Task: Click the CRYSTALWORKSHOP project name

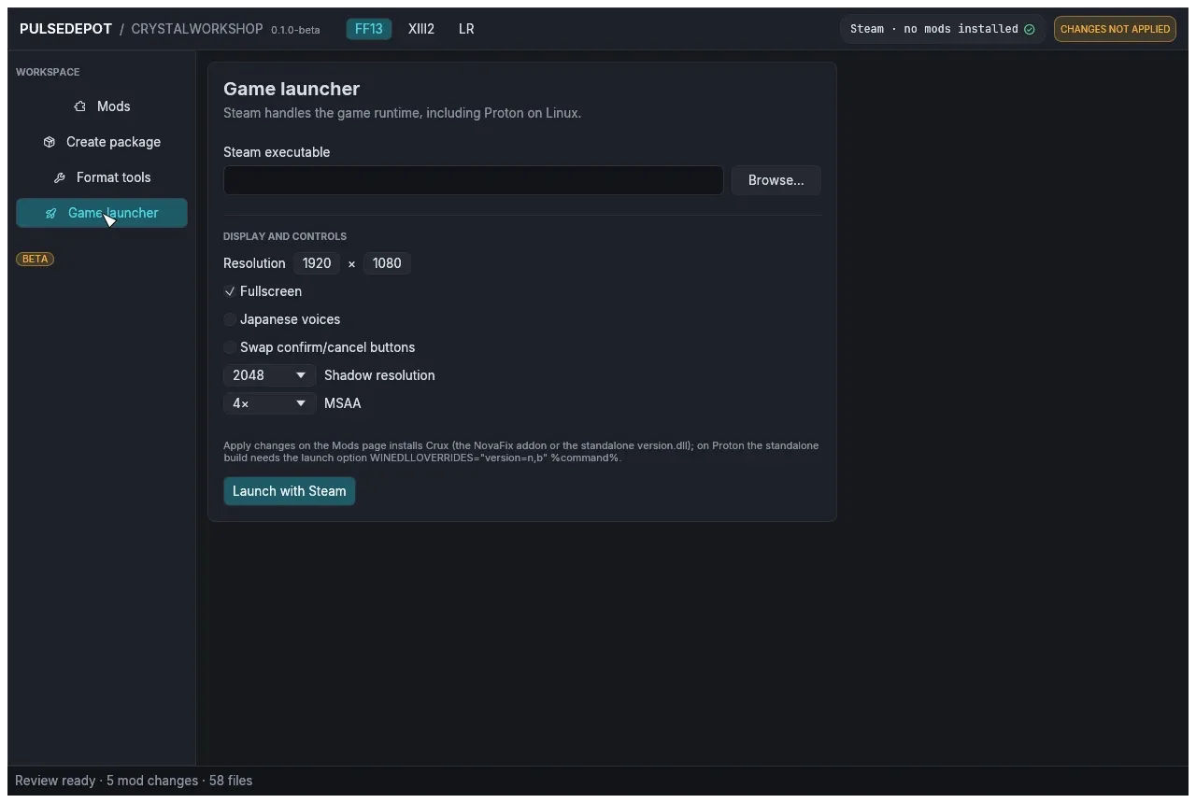Action: tap(197, 29)
